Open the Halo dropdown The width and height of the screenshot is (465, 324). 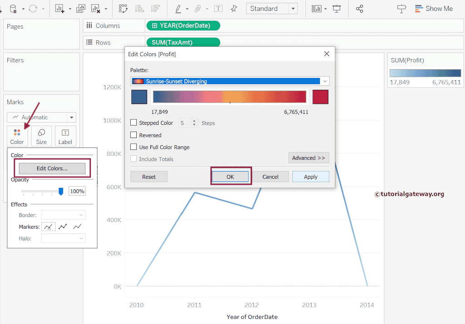pyautogui.click(x=63, y=238)
